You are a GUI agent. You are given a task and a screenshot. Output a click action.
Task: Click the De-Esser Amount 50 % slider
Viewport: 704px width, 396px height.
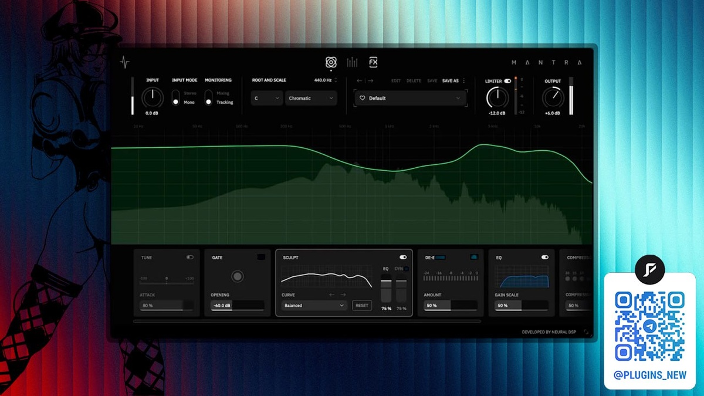coord(451,305)
